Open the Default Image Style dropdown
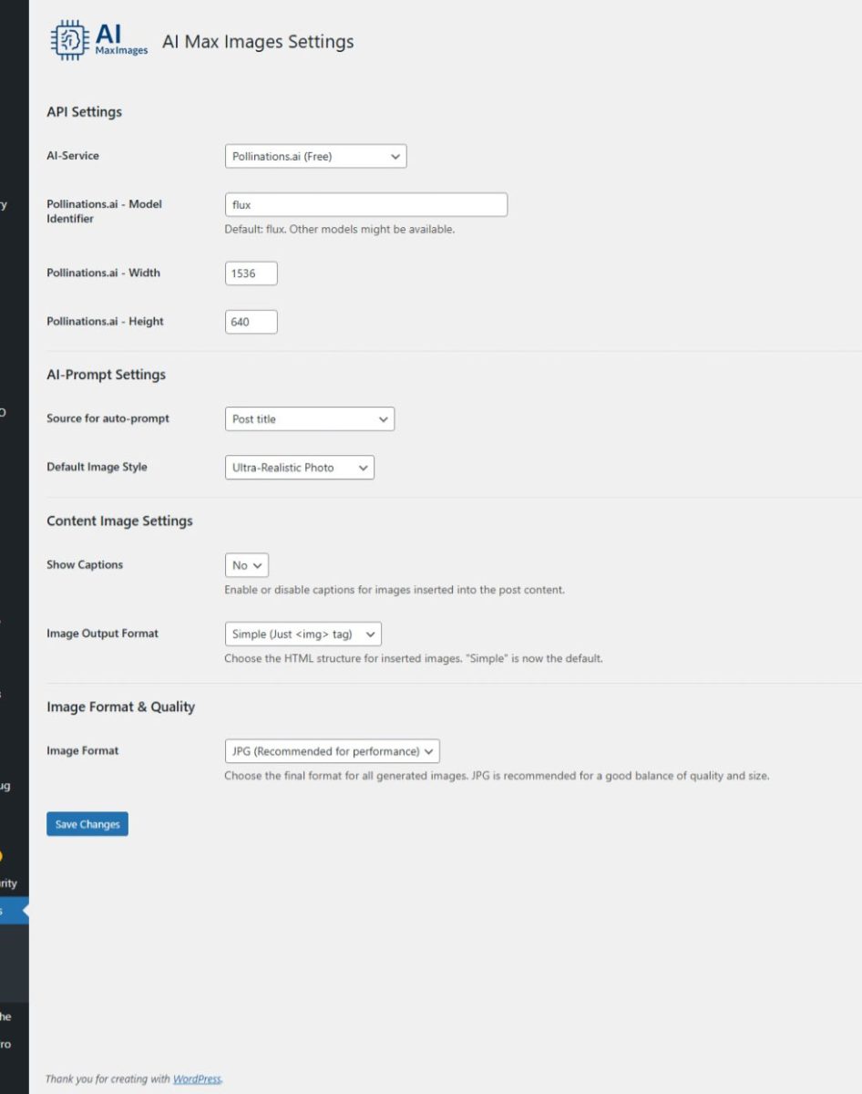Image resolution: width=862 pixels, height=1094 pixels. [x=299, y=468]
